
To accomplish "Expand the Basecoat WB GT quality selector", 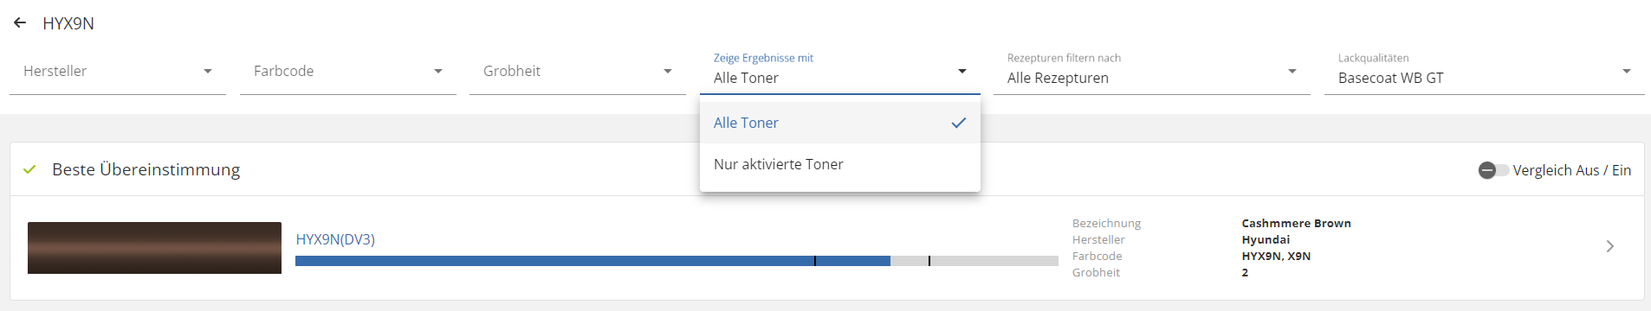I will tap(1485, 73).
